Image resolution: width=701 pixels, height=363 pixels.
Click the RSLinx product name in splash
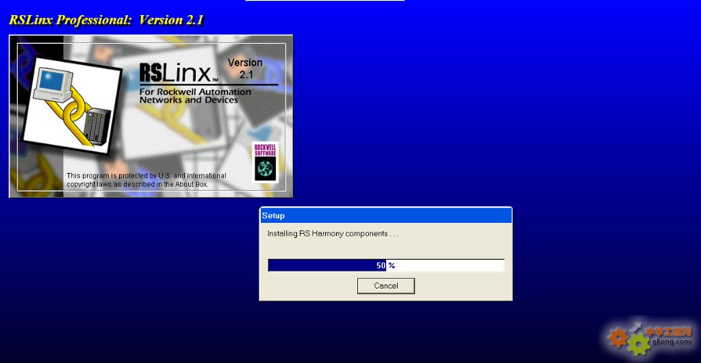(179, 72)
